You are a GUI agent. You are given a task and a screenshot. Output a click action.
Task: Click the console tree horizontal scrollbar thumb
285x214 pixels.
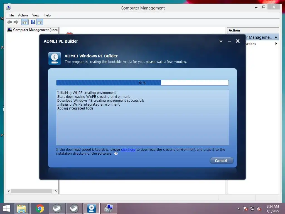pos(31,191)
